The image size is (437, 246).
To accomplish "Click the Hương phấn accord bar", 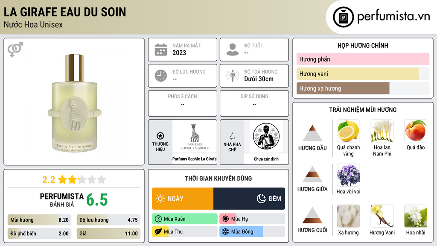I will [x=363, y=59].
